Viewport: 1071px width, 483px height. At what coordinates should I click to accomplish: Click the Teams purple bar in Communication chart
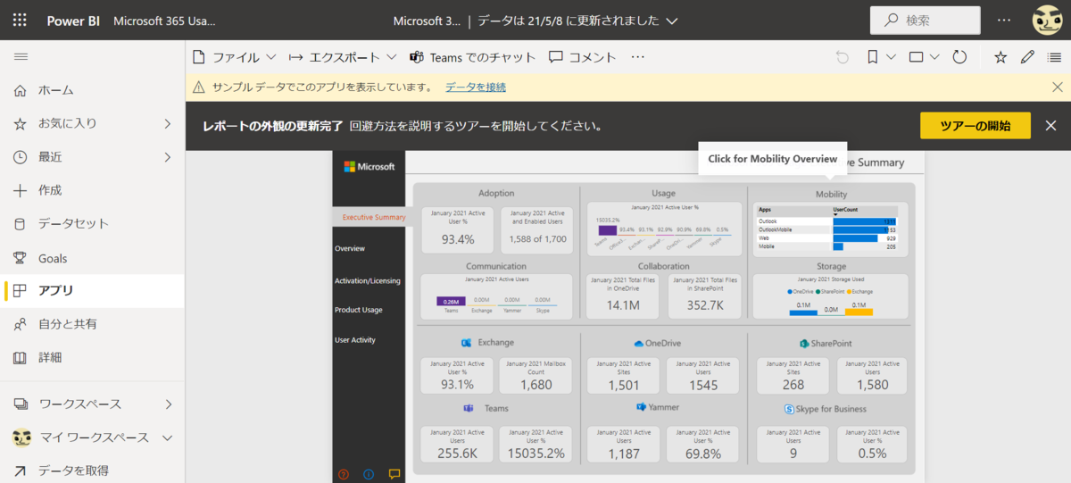(x=451, y=301)
